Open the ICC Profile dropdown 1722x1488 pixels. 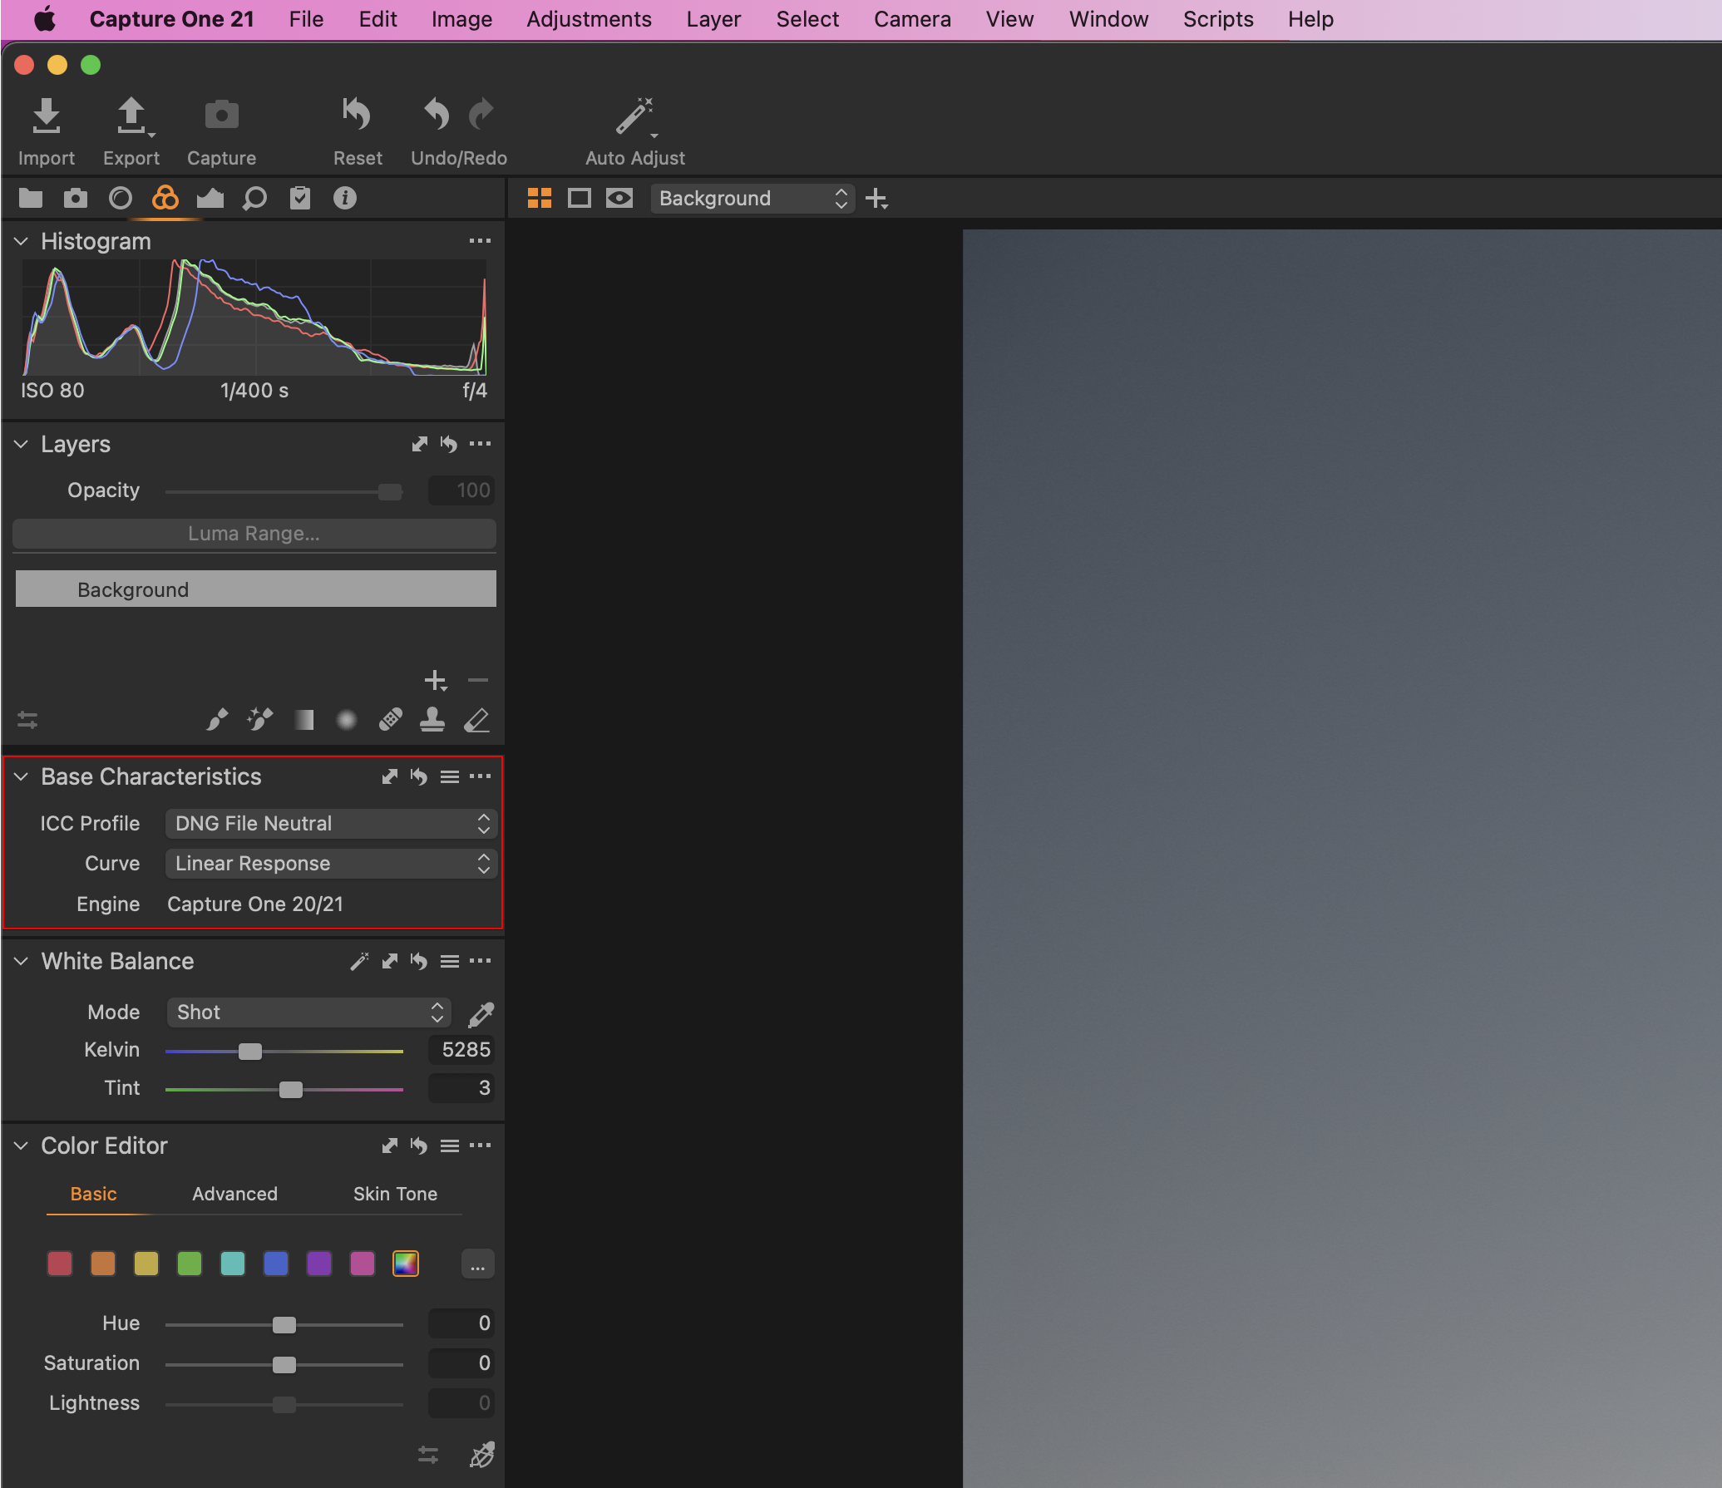point(331,824)
